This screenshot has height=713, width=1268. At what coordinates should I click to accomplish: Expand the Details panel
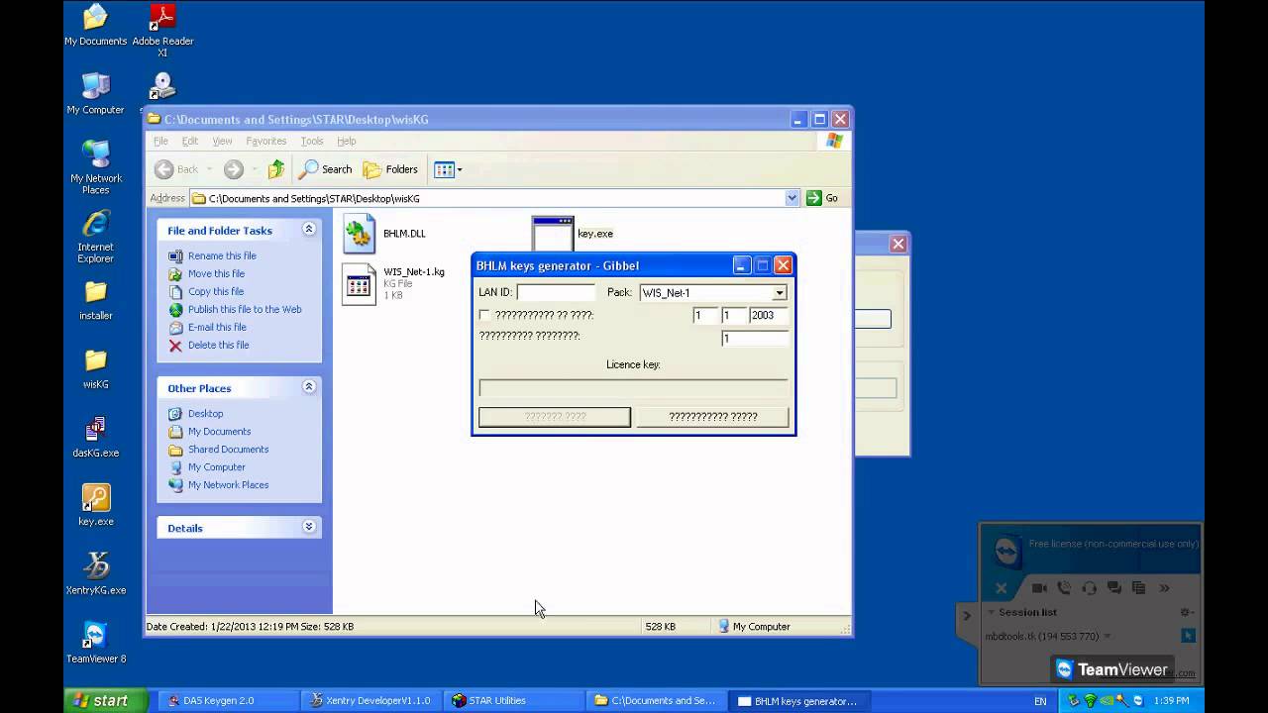(309, 527)
